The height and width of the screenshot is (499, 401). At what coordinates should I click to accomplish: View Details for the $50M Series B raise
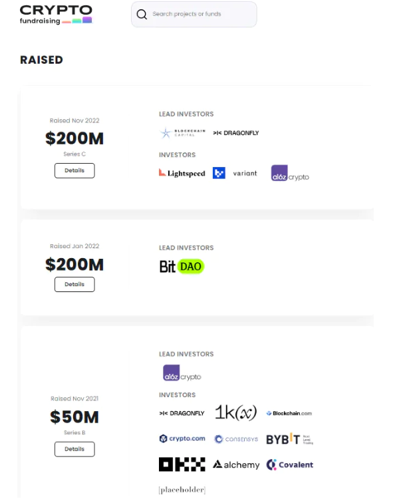pyautogui.click(x=74, y=449)
